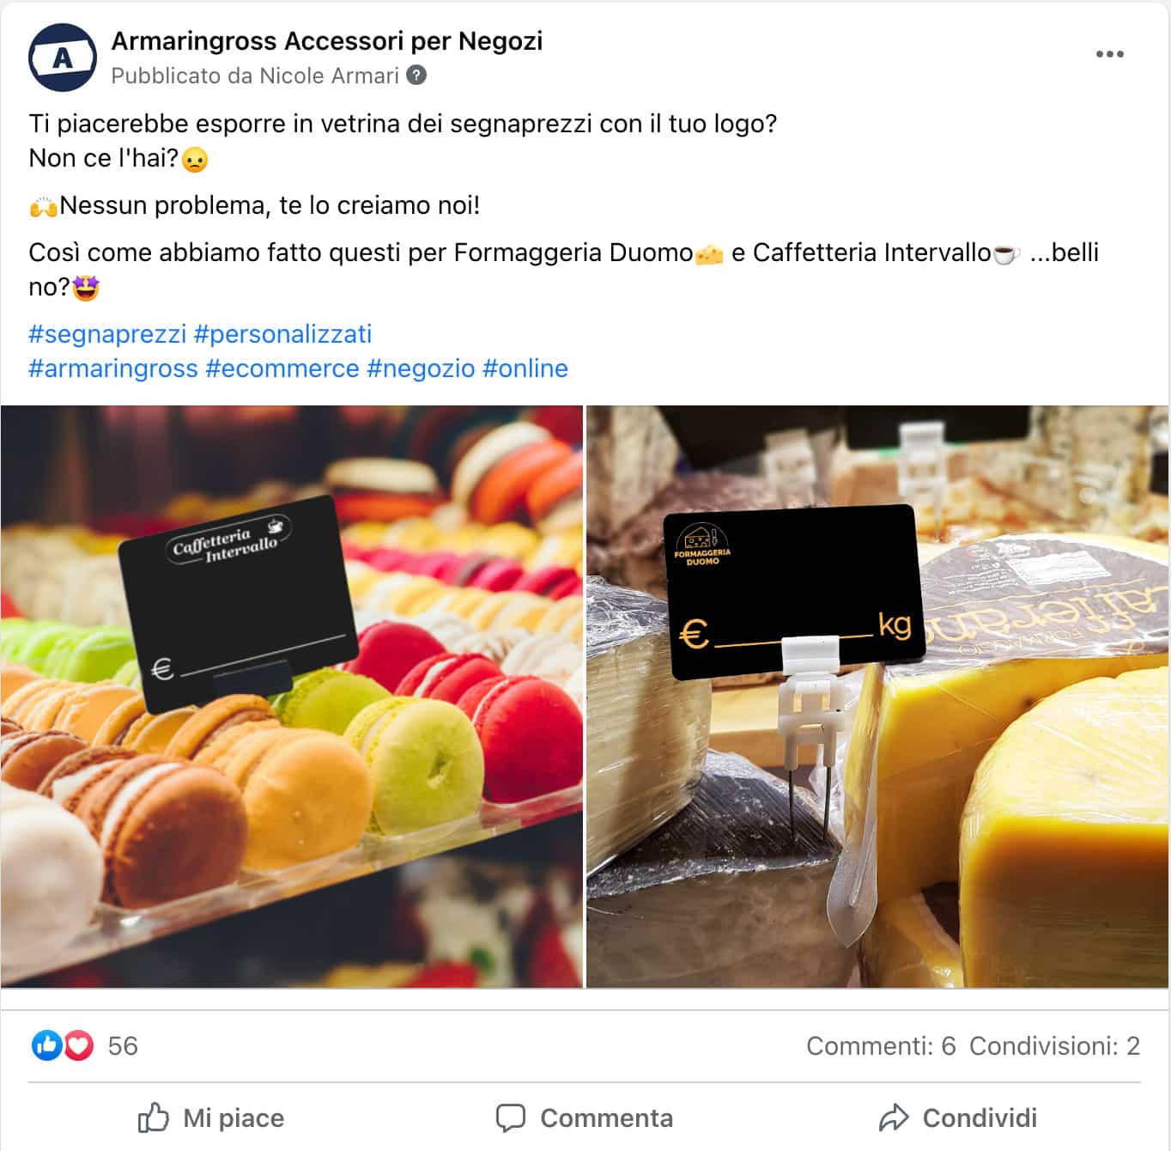
Task: Open post options three-dots menu
Action: pyautogui.click(x=1109, y=54)
